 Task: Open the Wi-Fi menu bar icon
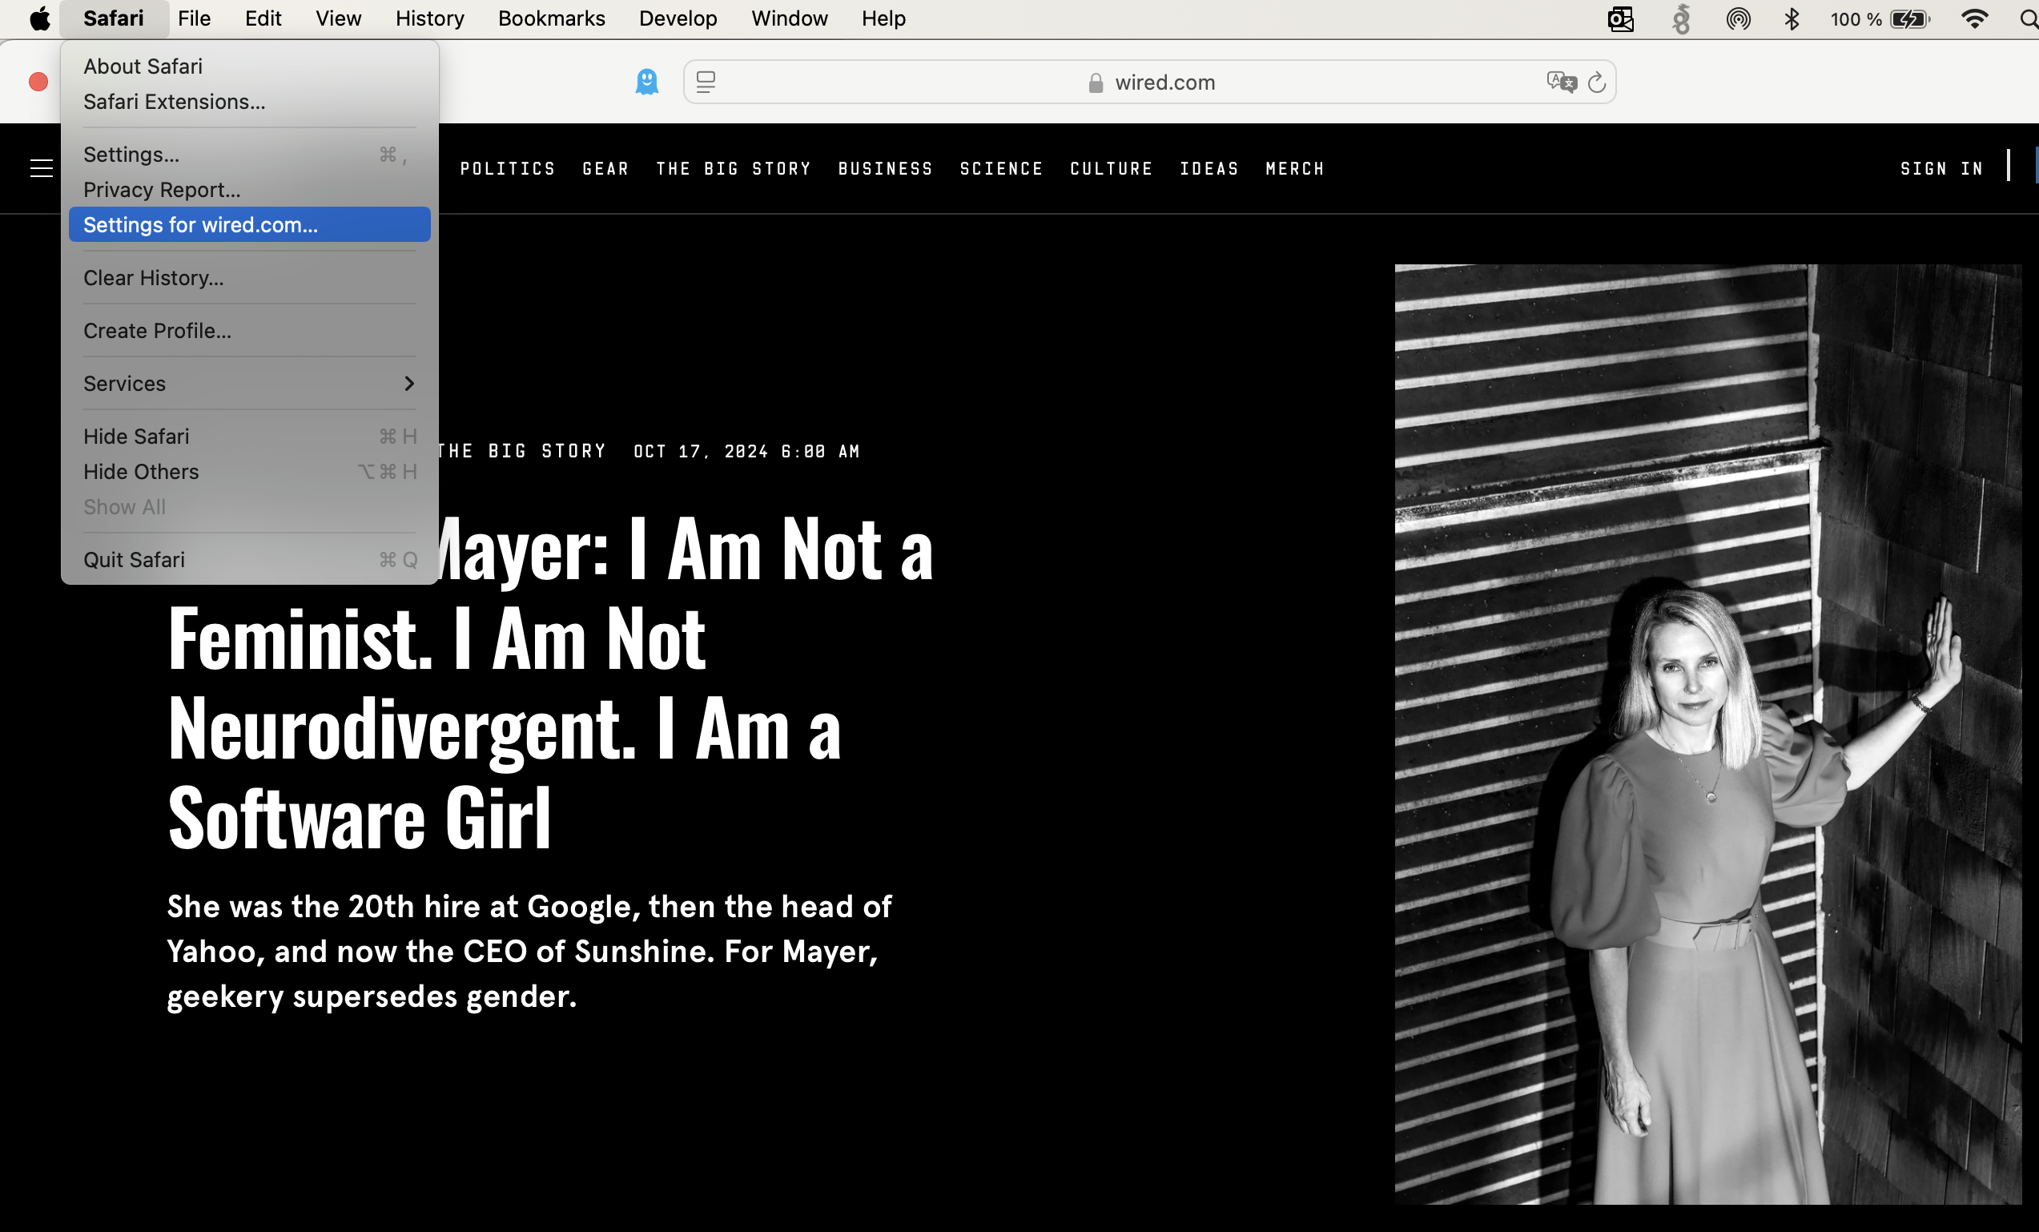click(1974, 18)
